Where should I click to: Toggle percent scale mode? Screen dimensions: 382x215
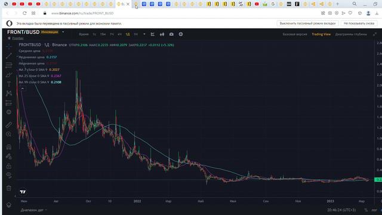tap(366, 210)
